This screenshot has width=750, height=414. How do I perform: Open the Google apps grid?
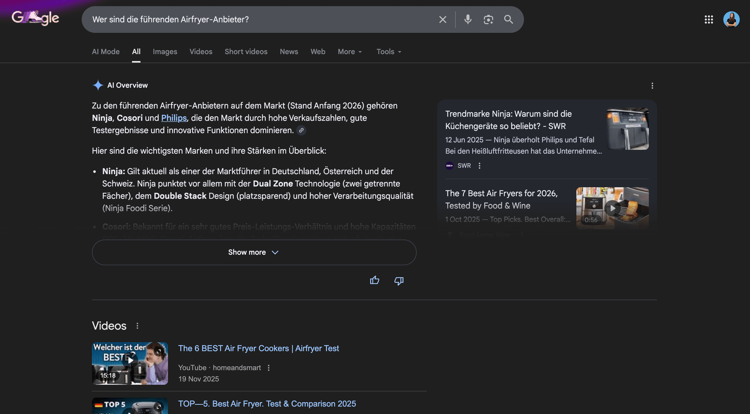[x=709, y=20]
